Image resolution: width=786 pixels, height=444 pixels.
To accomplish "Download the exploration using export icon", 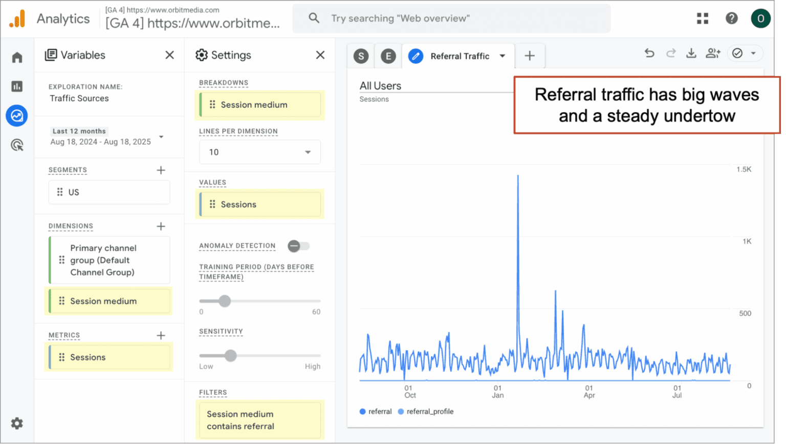I will point(691,53).
